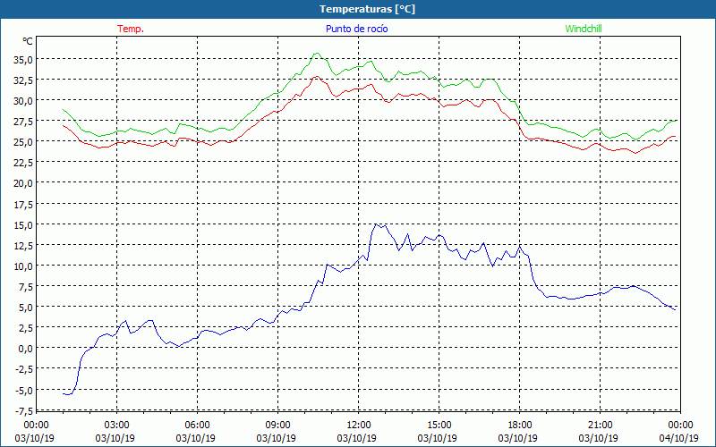Image resolution: width=716 pixels, height=447 pixels.
Task: Click the 32,5 y-axis value
Action: 23,80
